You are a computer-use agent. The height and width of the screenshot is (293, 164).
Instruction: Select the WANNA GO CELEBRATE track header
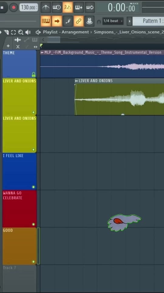[19, 209]
